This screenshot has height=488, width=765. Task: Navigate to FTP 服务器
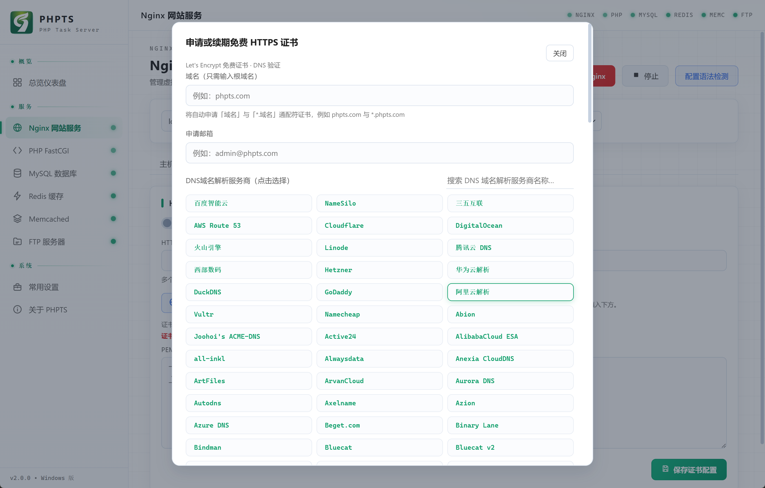pos(64,242)
